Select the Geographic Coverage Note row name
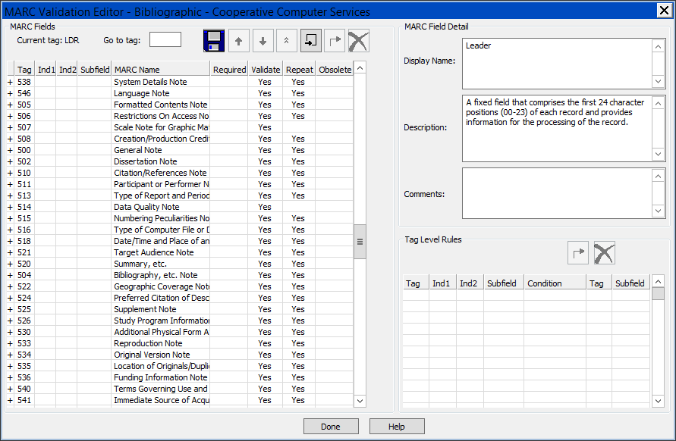 (x=162, y=286)
